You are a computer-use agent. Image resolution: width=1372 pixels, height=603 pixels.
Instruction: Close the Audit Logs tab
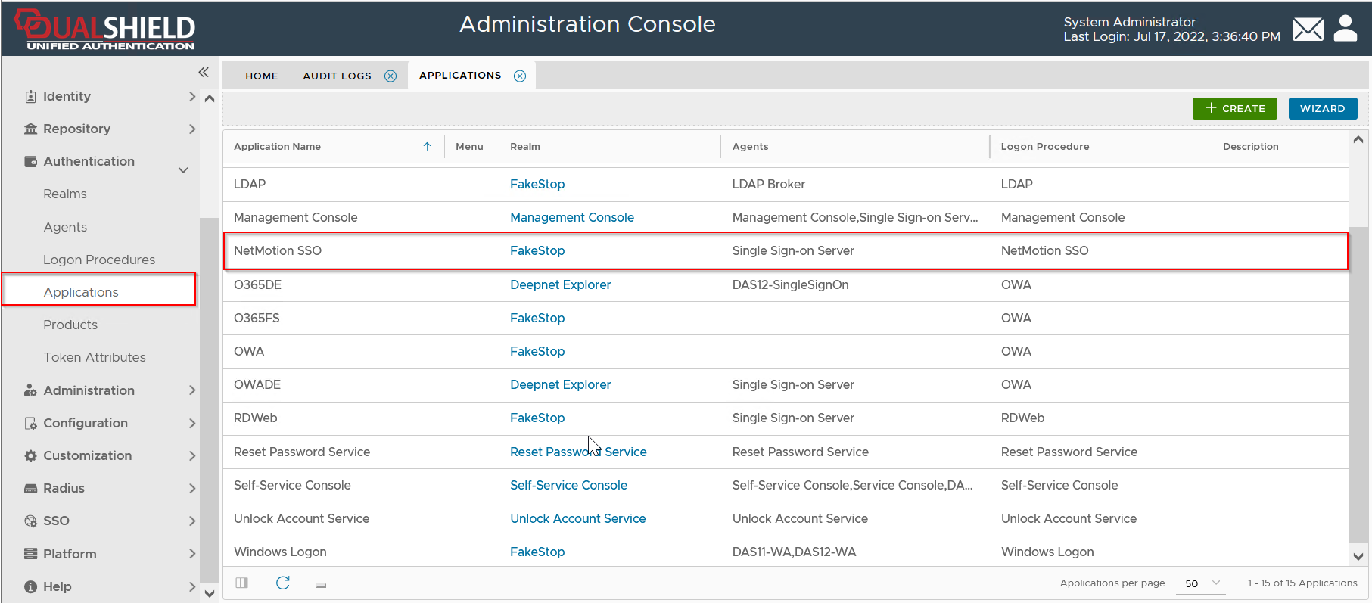(390, 76)
